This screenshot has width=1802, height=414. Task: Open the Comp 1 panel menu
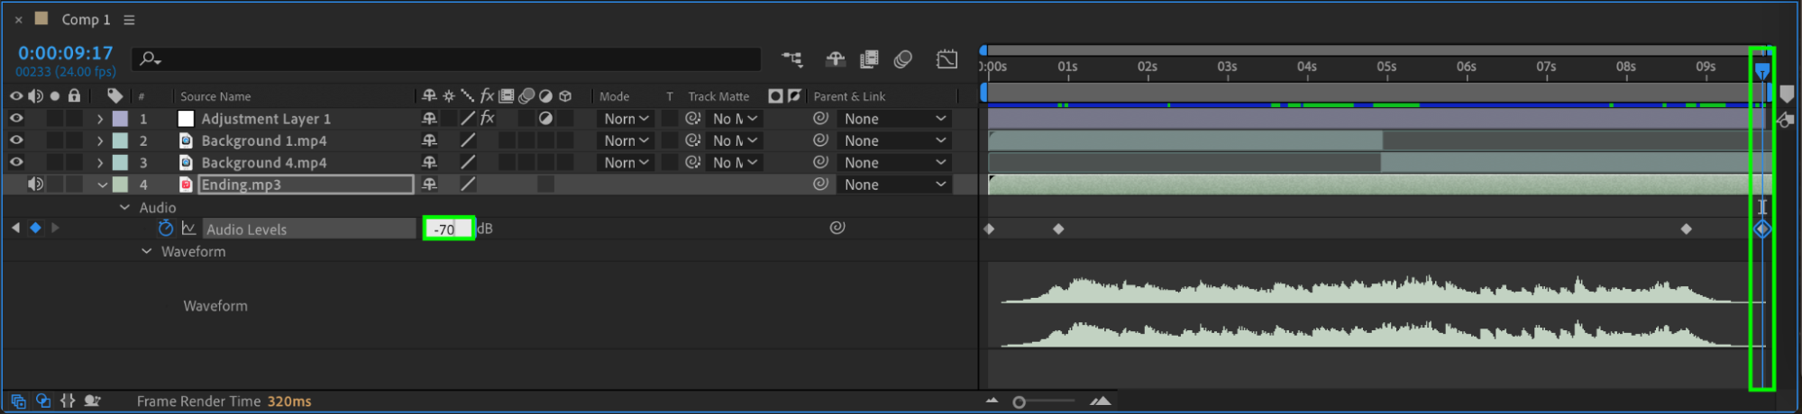click(x=129, y=20)
